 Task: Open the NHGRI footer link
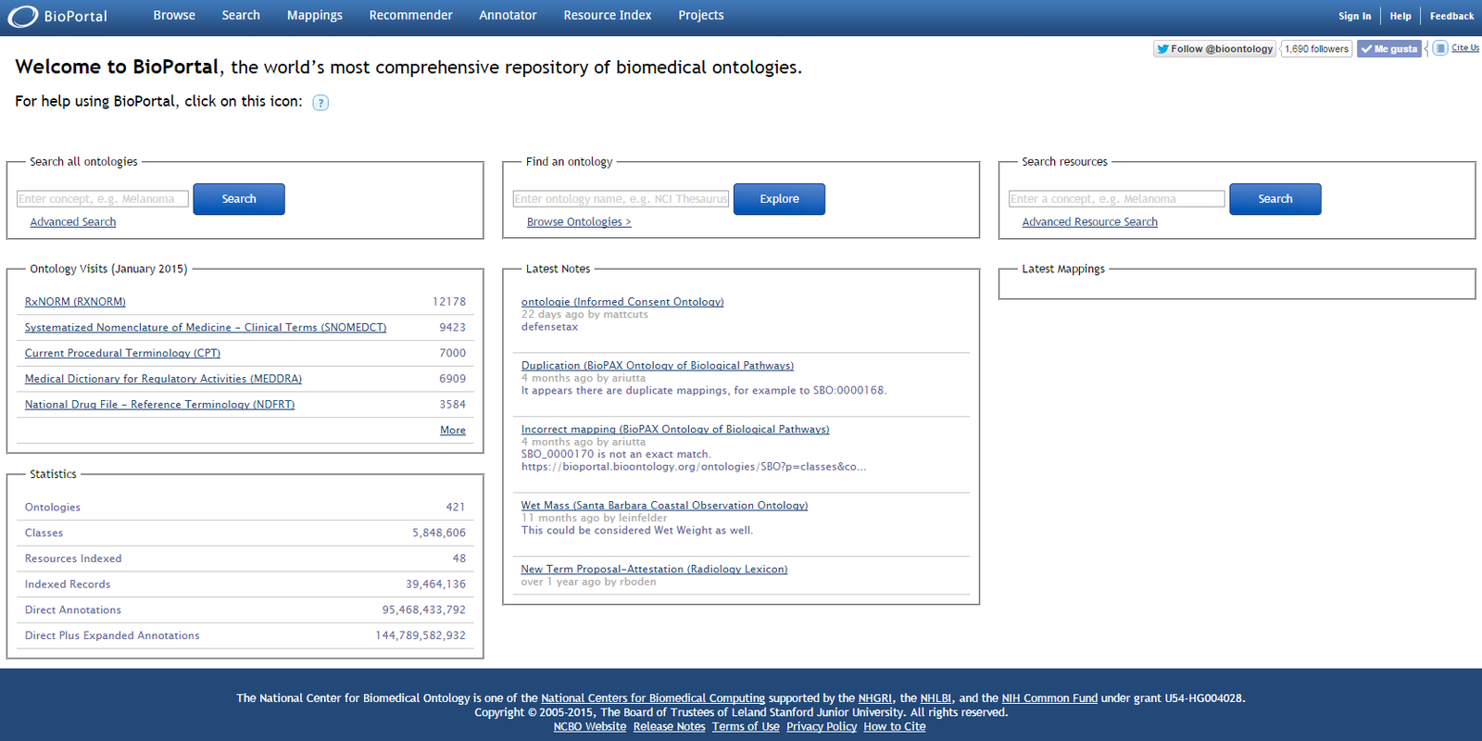[x=875, y=698]
